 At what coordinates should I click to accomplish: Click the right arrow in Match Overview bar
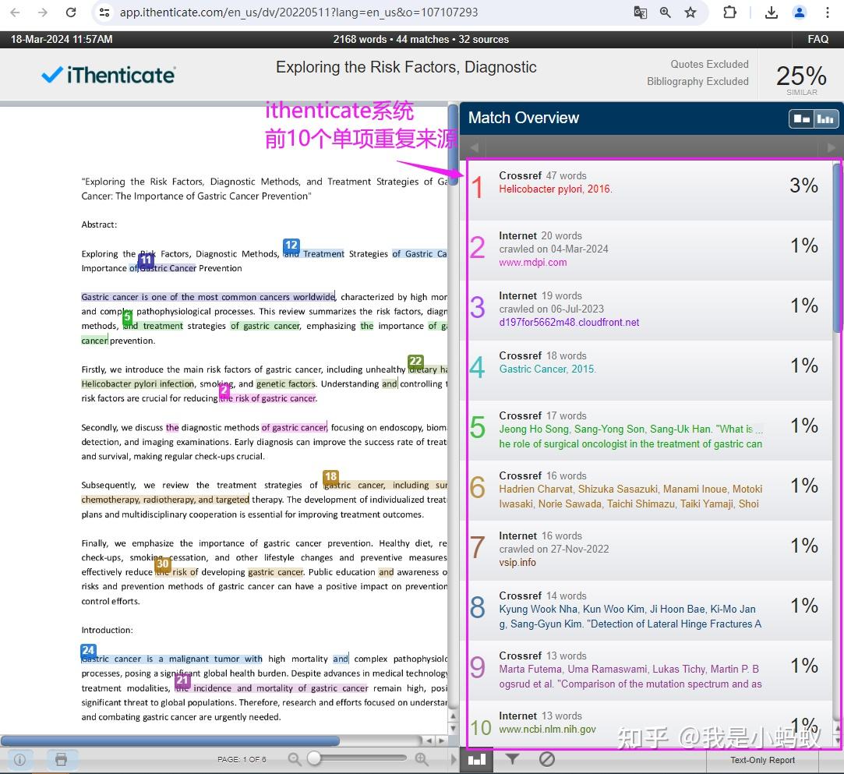[830, 147]
